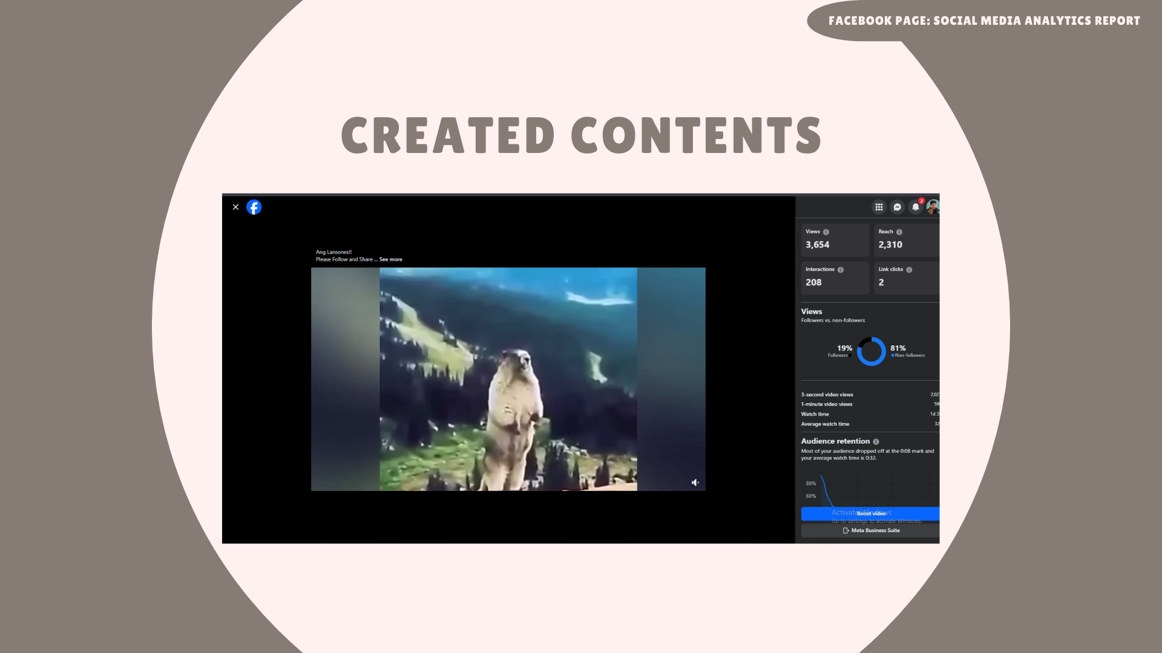Image resolution: width=1162 pixels, height=653 pixels.
Task: Open Meta Business Suite button
Action: (870, 531)
